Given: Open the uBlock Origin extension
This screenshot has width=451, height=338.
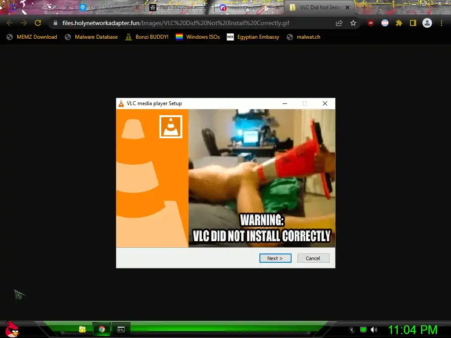Looking at the screenshot, I should point(371,23).
